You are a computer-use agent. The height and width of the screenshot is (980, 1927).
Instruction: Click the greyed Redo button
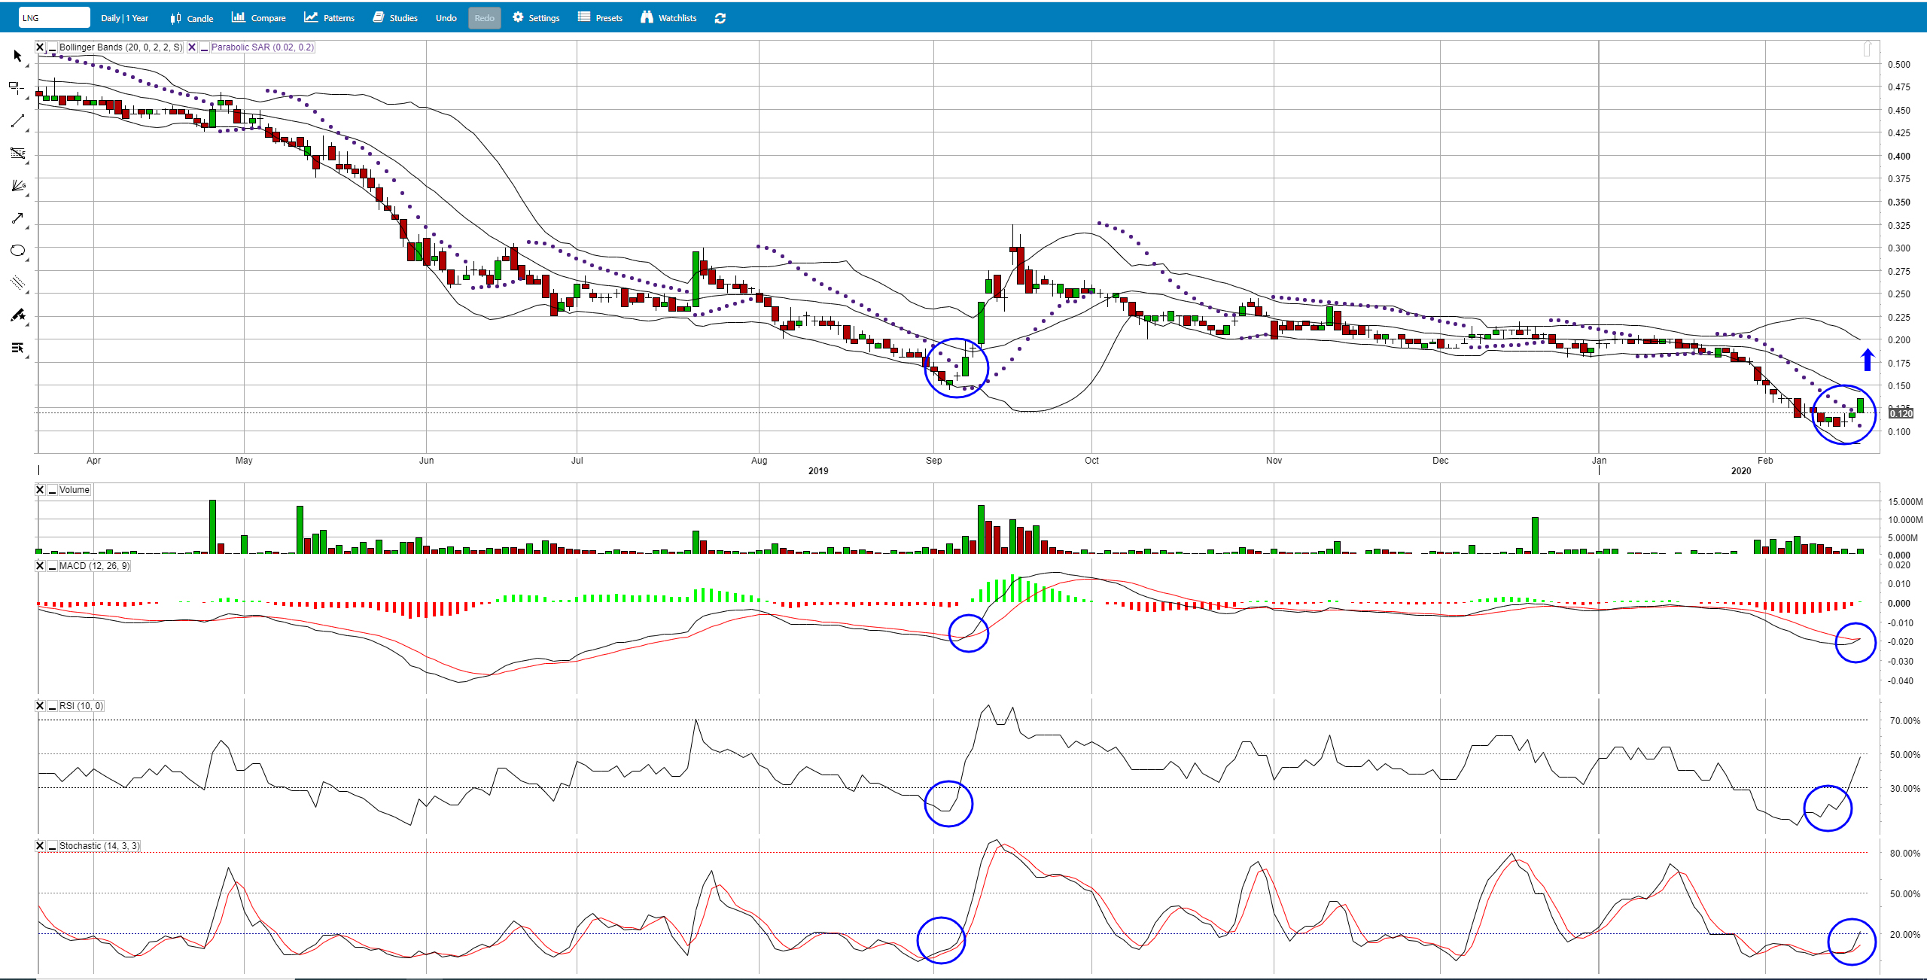(x=485, y=18)
